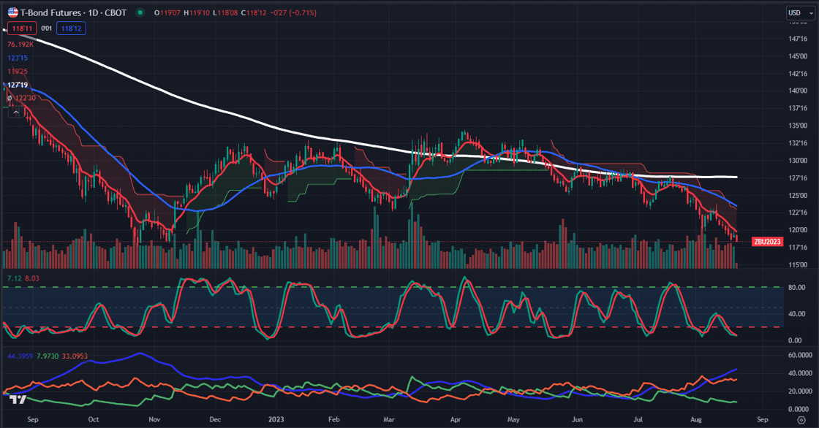
Task: Click the 2023 label on time axis
Action: (x=276, y=420)
